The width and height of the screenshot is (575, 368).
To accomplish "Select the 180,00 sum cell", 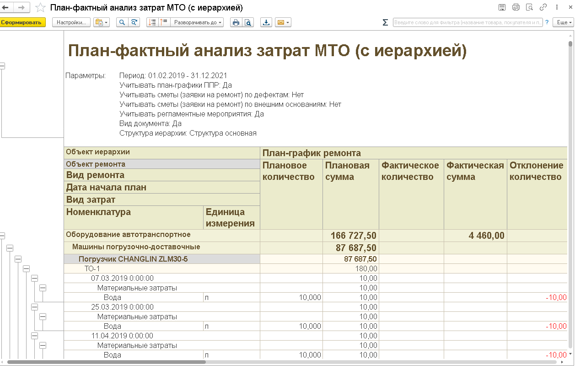I will point(351,268).
